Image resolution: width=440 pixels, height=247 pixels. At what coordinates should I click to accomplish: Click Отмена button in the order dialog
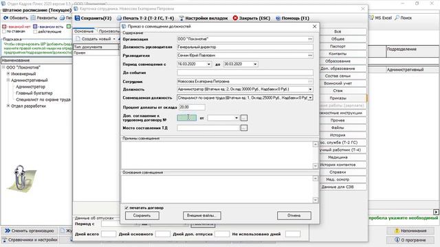(294, 215)
